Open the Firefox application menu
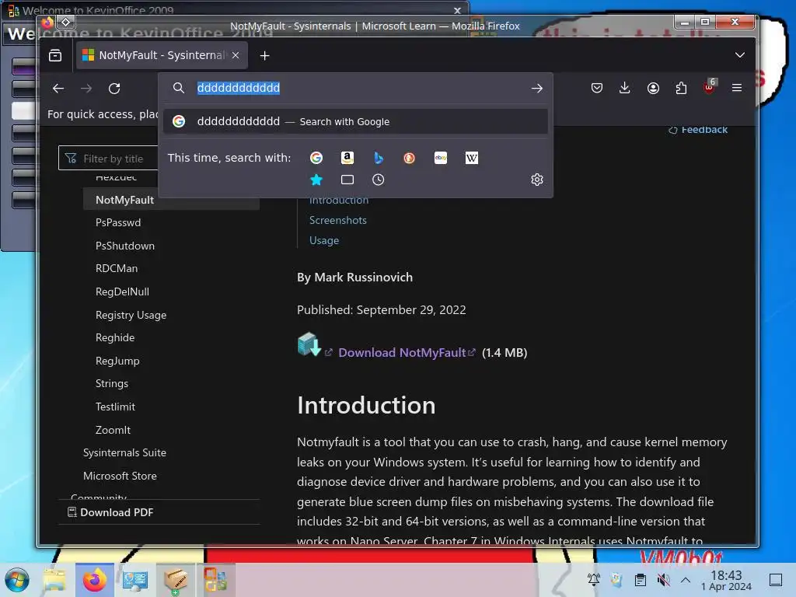This screenshot has height=597, width=796. tap(737, 89)
